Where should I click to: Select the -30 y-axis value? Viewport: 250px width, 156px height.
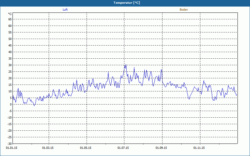[x=9, y=144]
